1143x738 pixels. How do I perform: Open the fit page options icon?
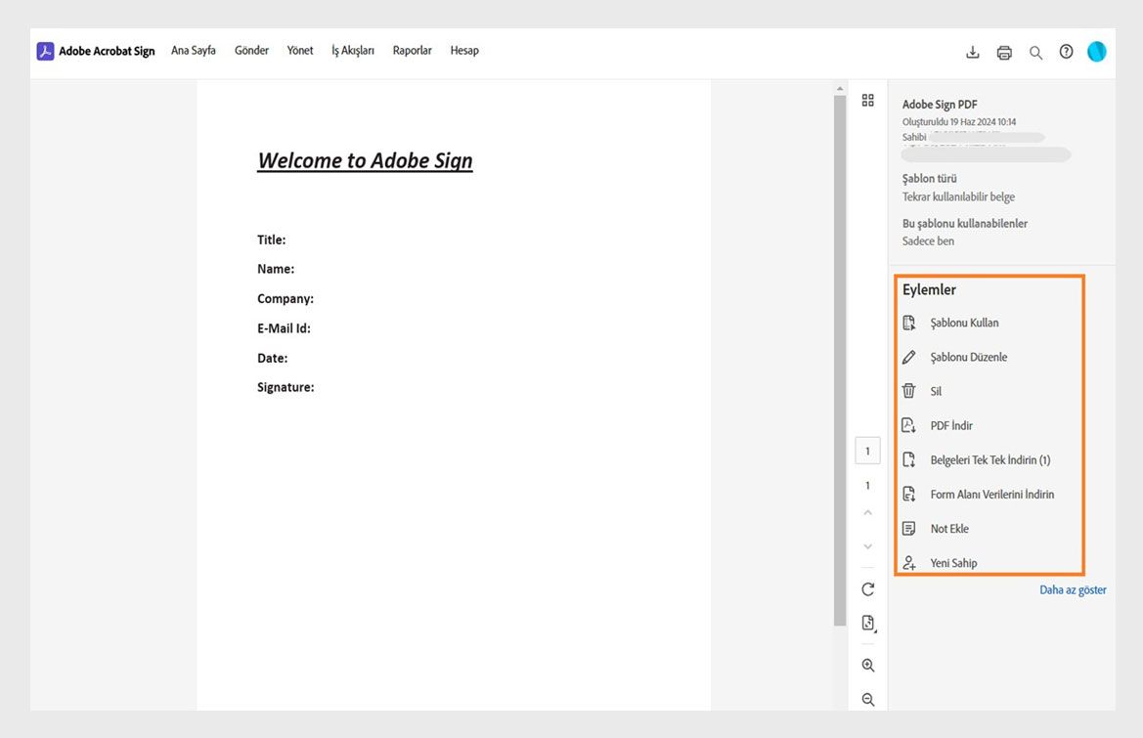pyautogui.click(x=868, y=623)
